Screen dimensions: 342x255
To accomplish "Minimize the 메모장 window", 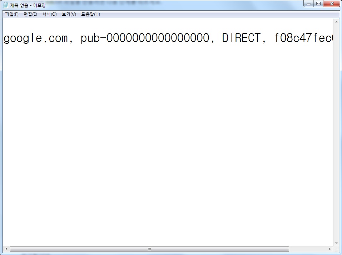I will tap(309, 4).
